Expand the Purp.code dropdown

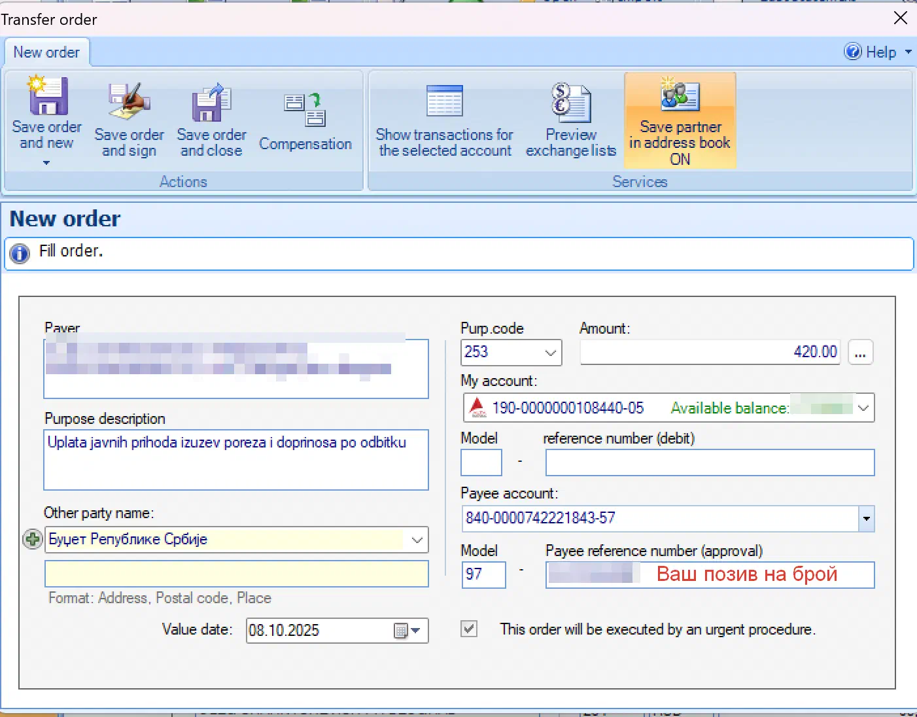click(550, 353)
